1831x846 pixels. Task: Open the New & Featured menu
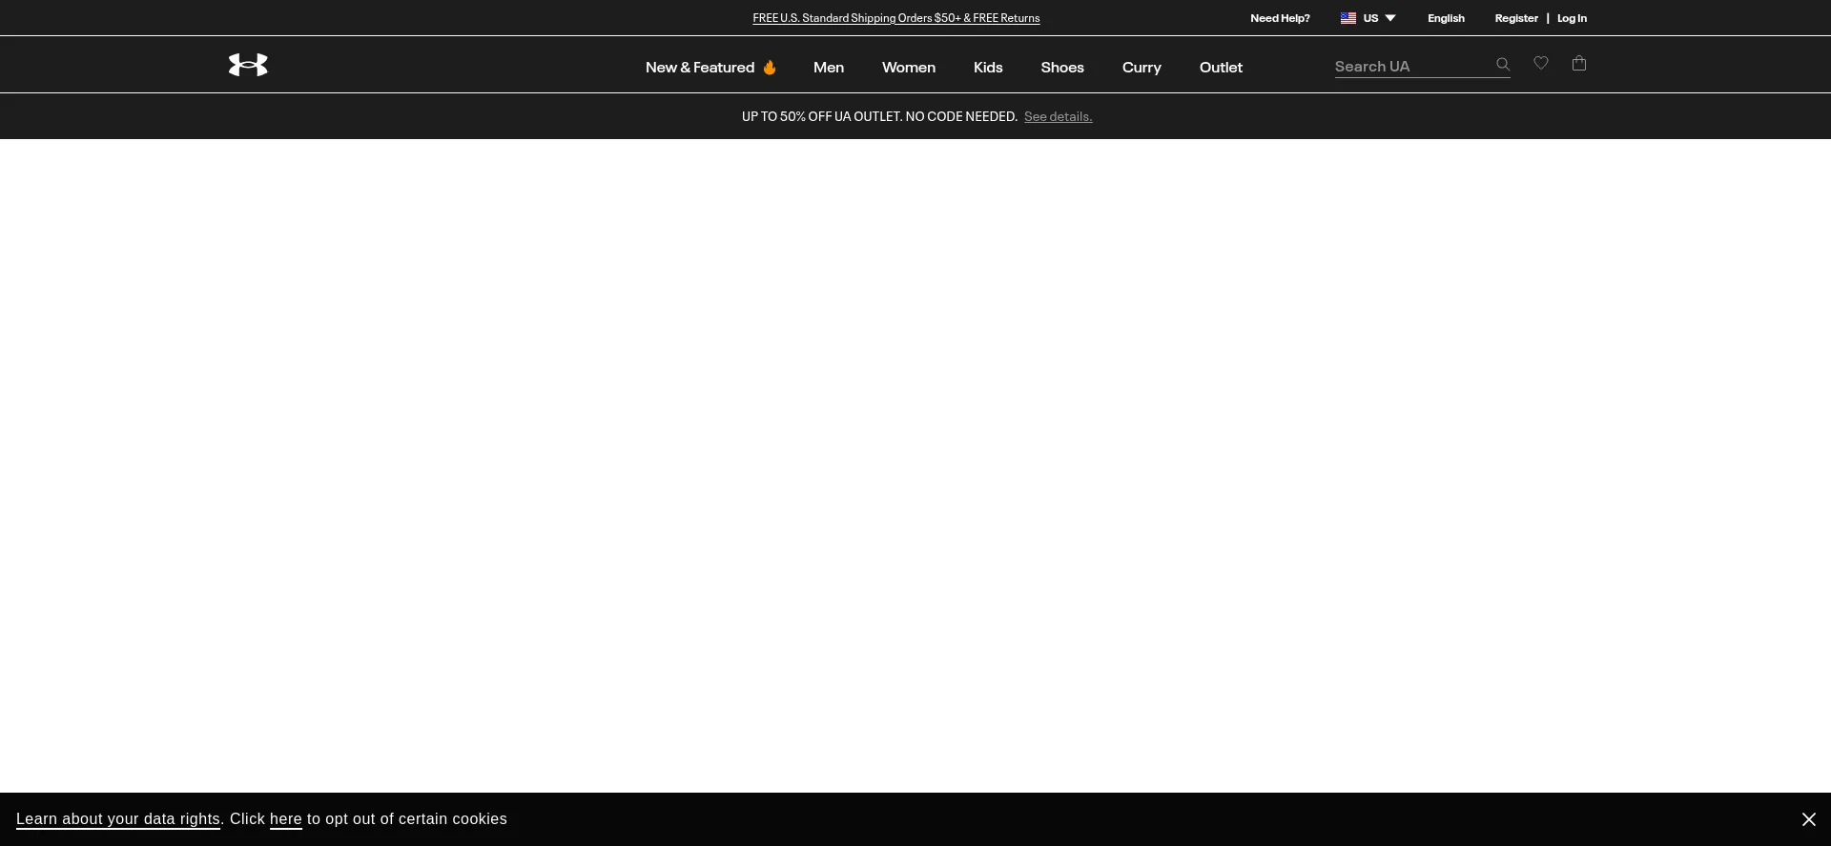point(710,68)
